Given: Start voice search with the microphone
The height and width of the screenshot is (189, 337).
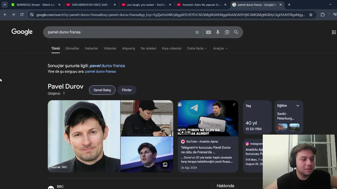Looking at the screenshot, I should coord(218,32).
